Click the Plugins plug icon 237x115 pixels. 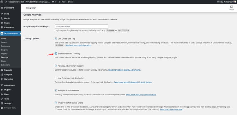(x=2, y=90)
